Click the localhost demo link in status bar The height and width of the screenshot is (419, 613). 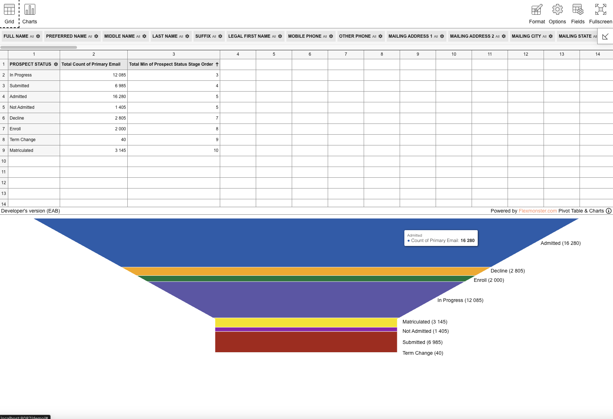(x=24, y=417)
